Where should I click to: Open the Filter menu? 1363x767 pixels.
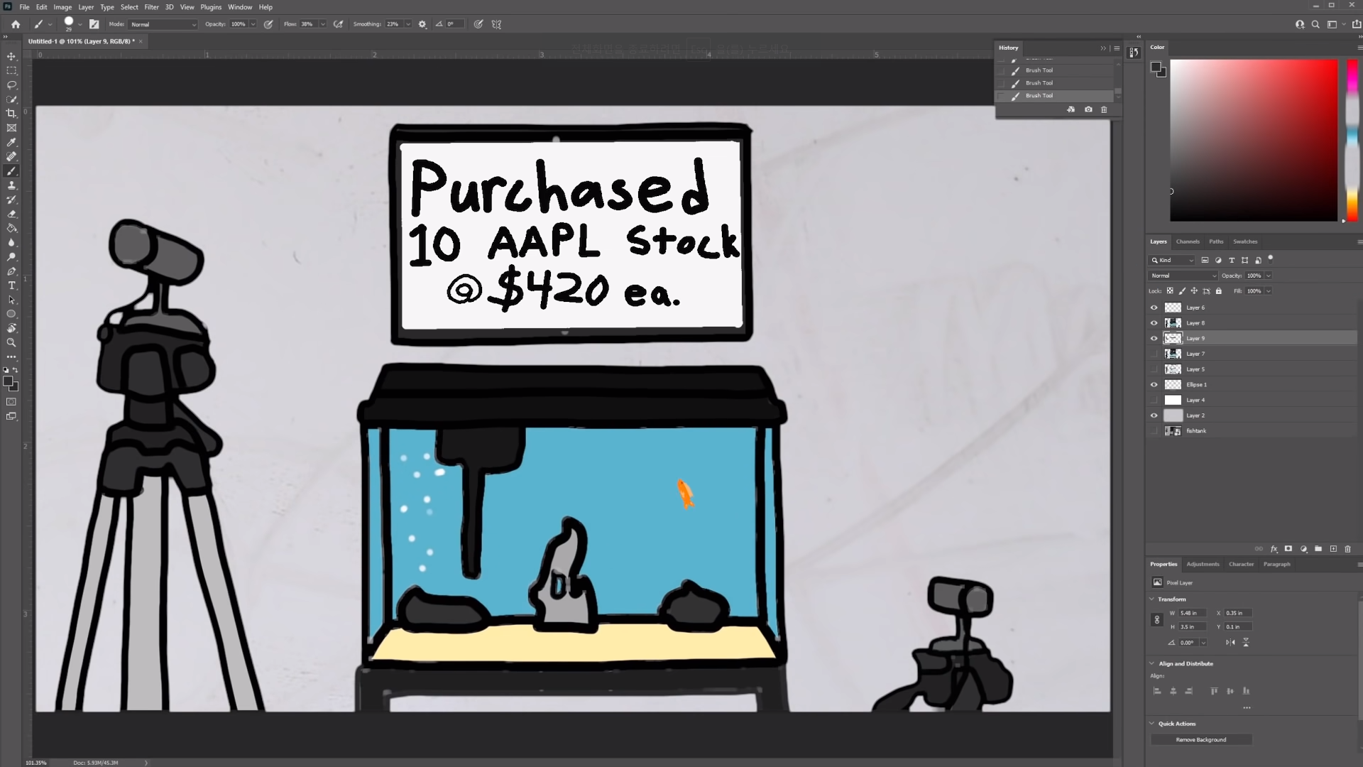coord(152,7)
